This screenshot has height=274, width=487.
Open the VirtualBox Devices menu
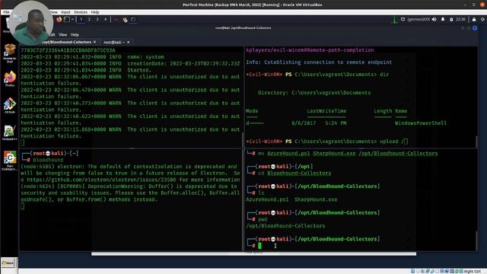tap(81, 12)
